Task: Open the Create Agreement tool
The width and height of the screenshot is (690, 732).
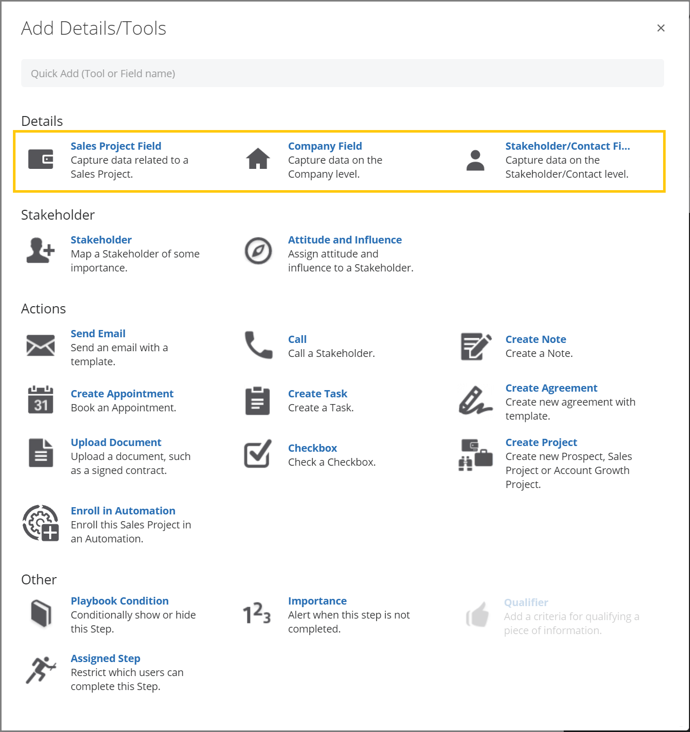Action: click(551, 387)
